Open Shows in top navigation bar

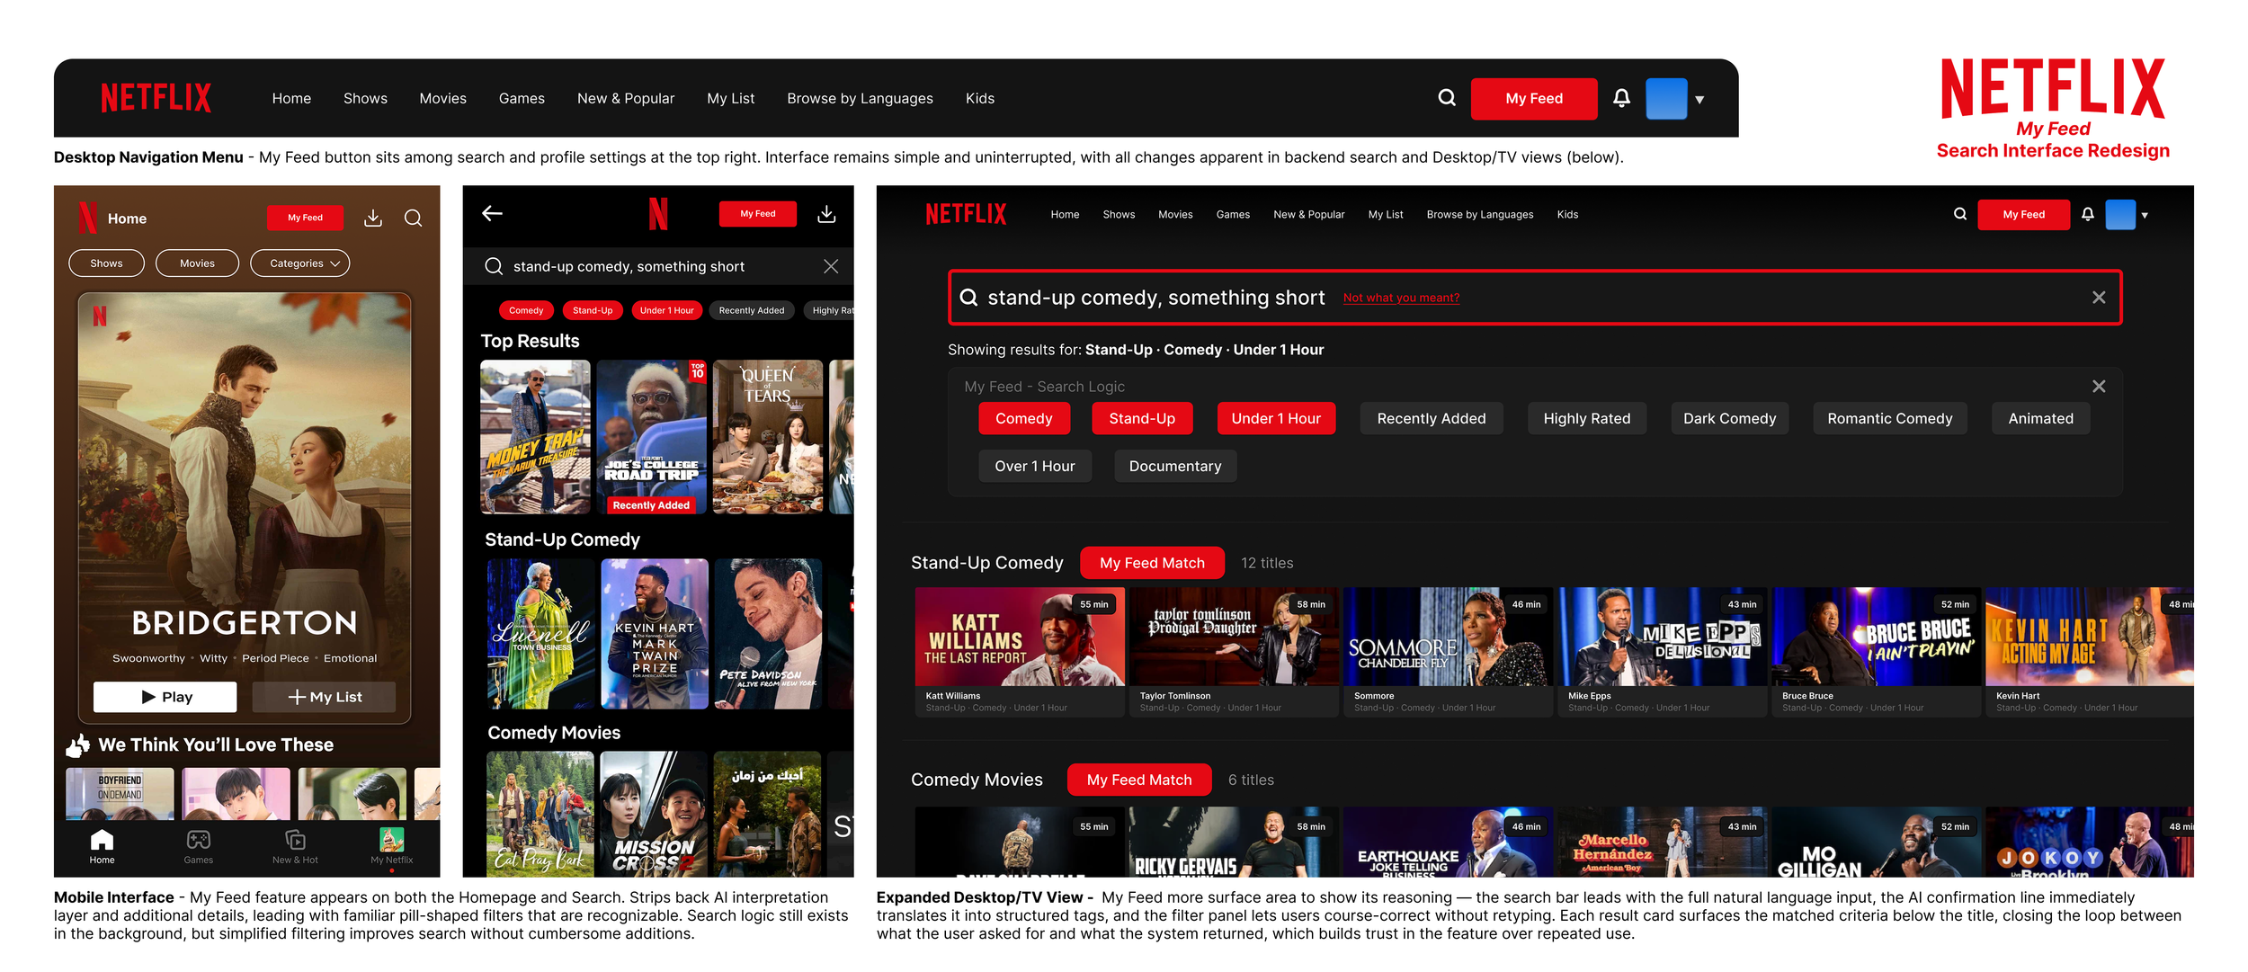365,98
